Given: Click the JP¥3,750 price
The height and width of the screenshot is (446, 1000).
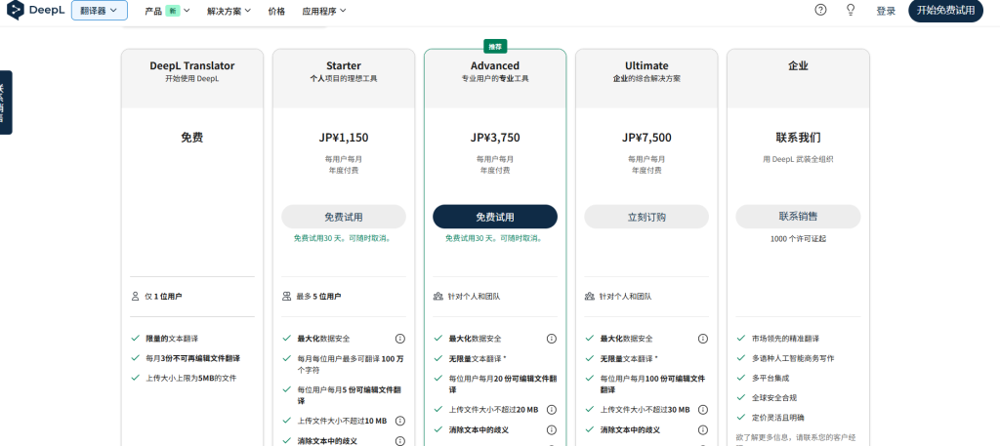Looking at the screenshot, I should [x=495, y=138].
